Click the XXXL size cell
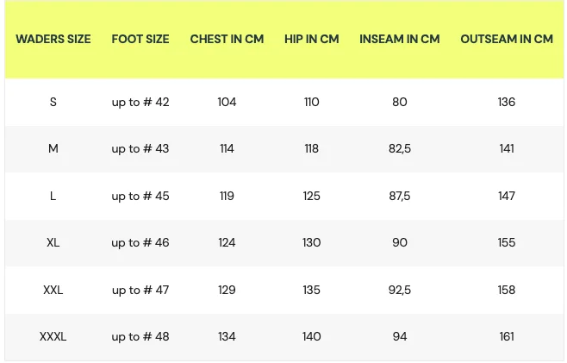 (53, 337)
